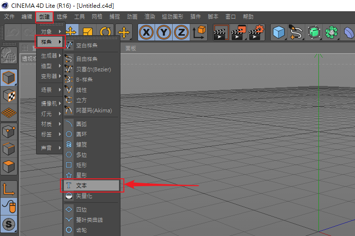Open the 动画 menu
355x236 pixels.
point(132,17)
